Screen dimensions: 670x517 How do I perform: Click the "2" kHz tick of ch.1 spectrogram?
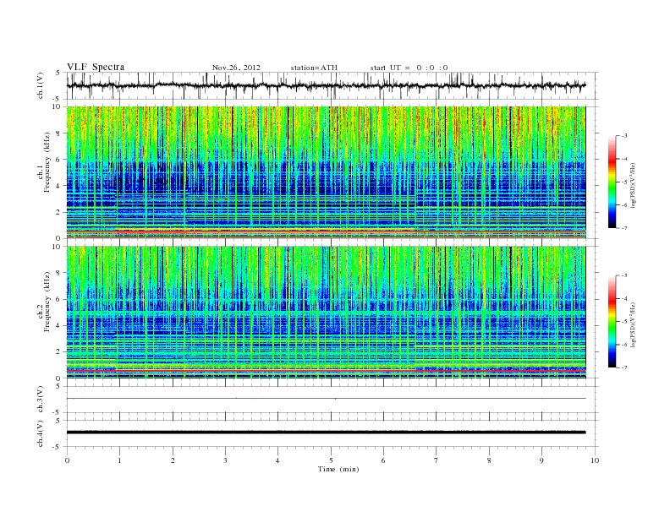59,212
